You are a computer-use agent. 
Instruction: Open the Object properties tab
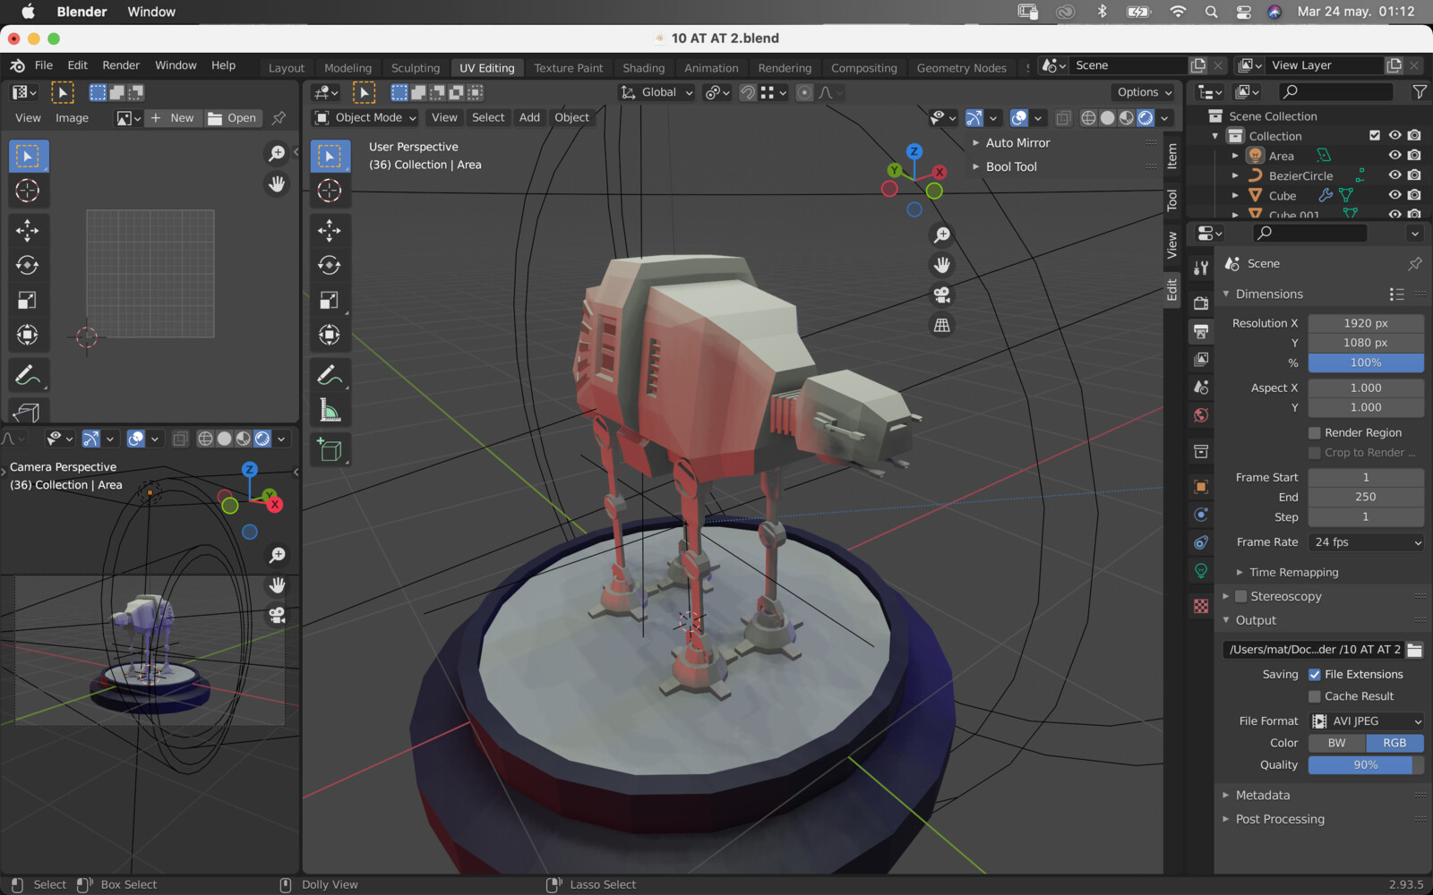[1201, 487]
